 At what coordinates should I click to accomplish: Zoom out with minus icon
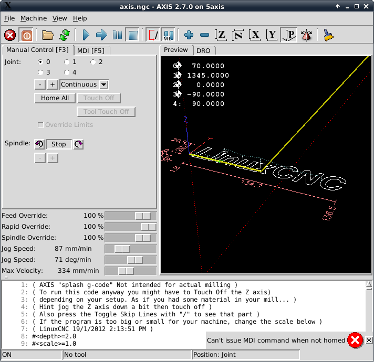coord(205,35)
